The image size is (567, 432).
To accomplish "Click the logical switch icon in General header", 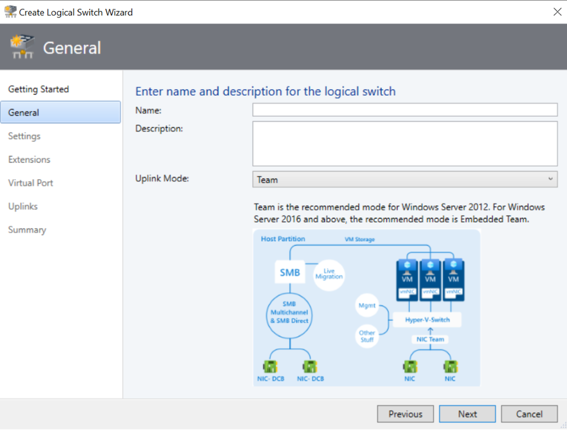I will coord(23,47).
